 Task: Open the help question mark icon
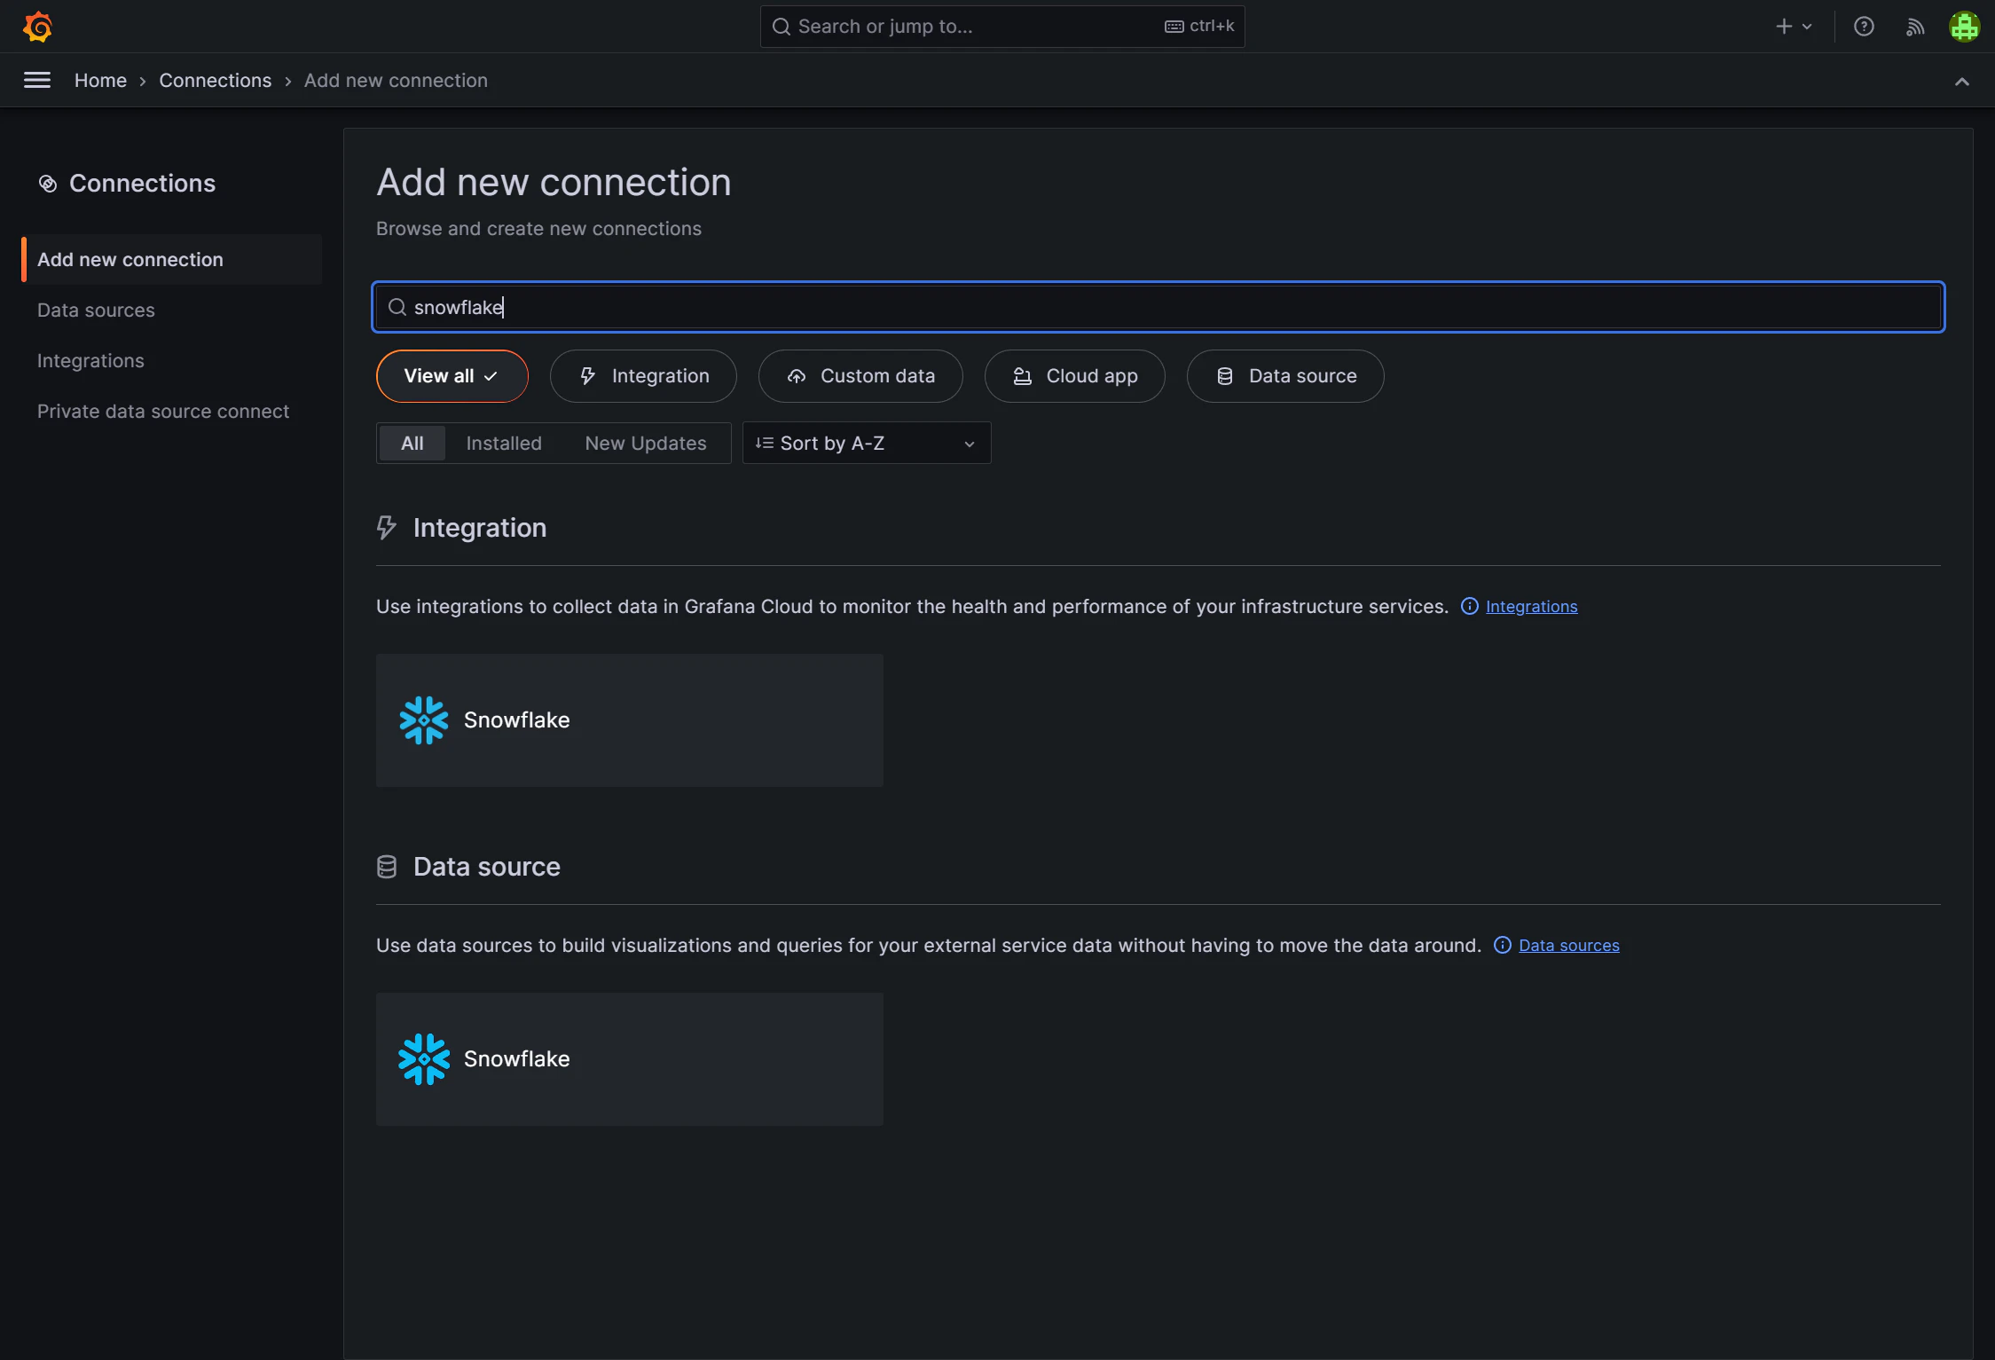pyautogui.click(x=1864, y=27)
